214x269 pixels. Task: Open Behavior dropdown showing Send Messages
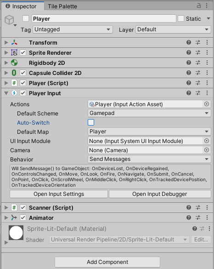click(x=149, y=159)
